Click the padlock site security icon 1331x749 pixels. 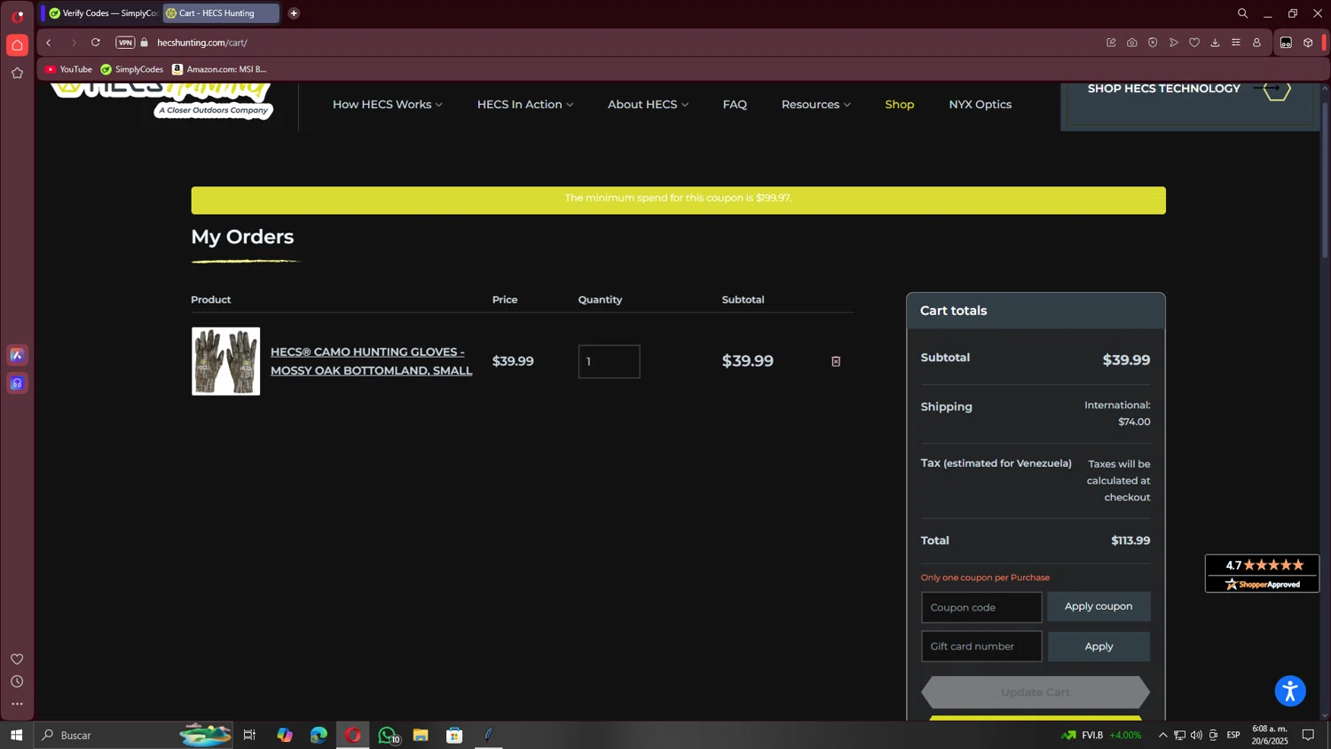coord(145,43)
